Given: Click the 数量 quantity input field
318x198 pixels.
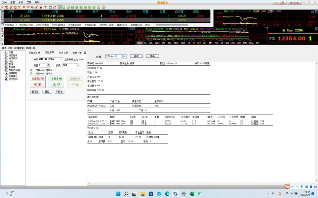Looking at the screenshot, I should pyautogui.click(x=43, y=65).
